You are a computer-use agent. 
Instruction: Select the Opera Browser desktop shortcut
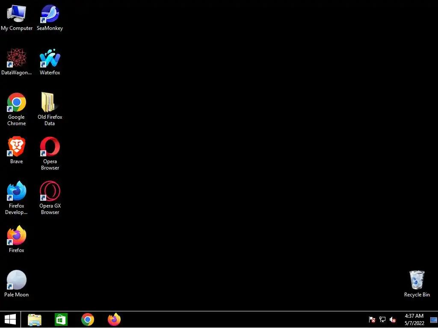[x=50, y=153]
